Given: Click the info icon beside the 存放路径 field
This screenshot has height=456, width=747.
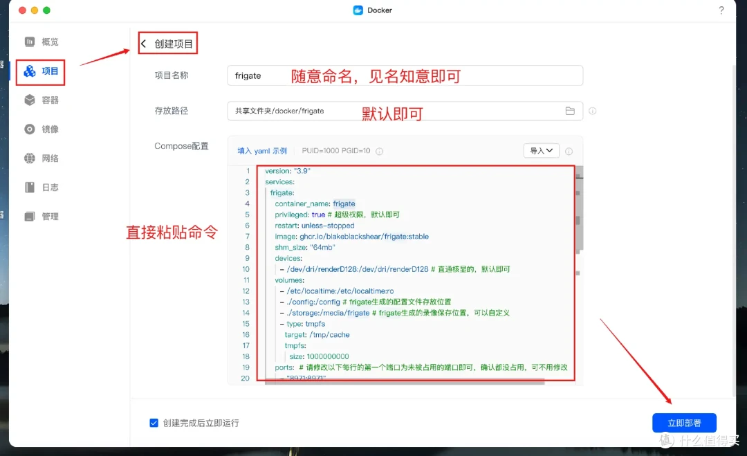Looking at the screenshot, I should tap(592, 111).
